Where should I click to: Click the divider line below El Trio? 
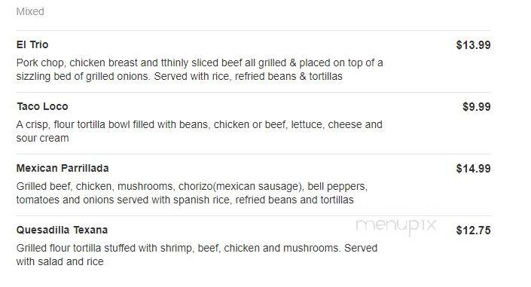(254, 92)
